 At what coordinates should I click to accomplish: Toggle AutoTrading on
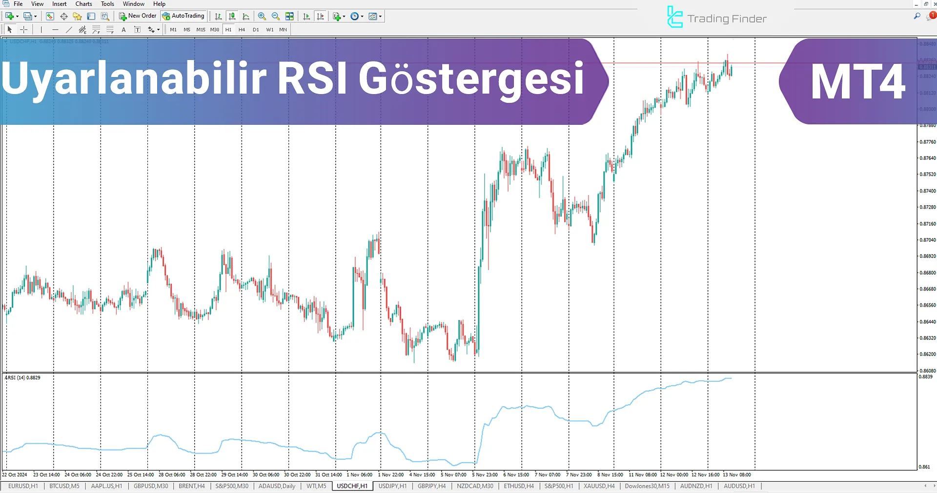(x=183, y=16)
